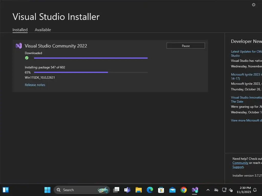The height and width of the screenshot is (196, 262).
Task: Click the Downloaded progress bar
Action: click(91, 58)
